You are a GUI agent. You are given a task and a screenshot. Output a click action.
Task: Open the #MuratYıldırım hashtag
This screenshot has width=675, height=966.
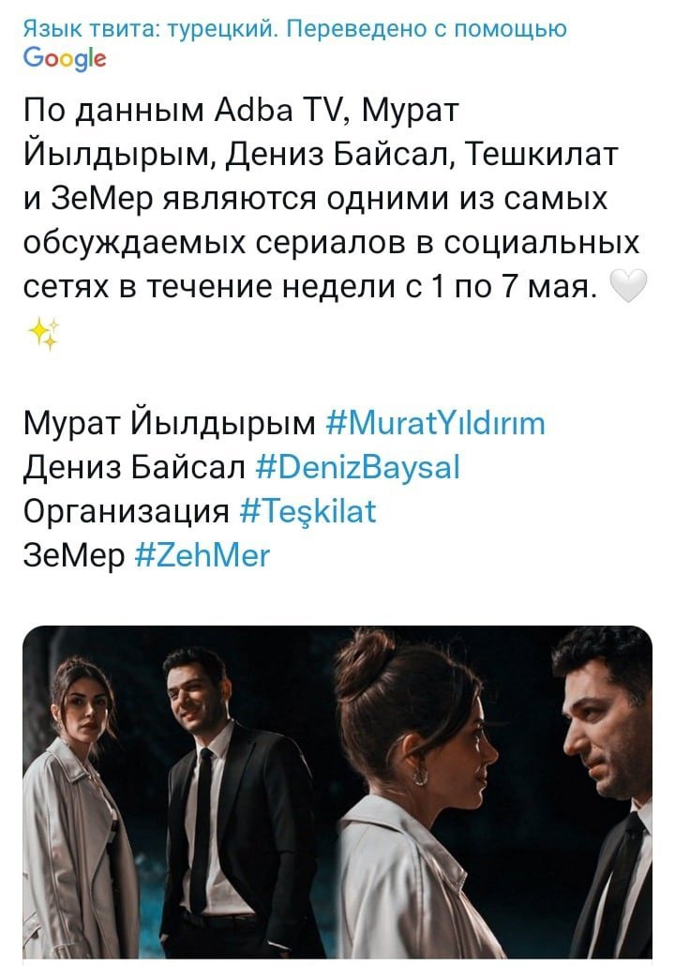[435, 424]
